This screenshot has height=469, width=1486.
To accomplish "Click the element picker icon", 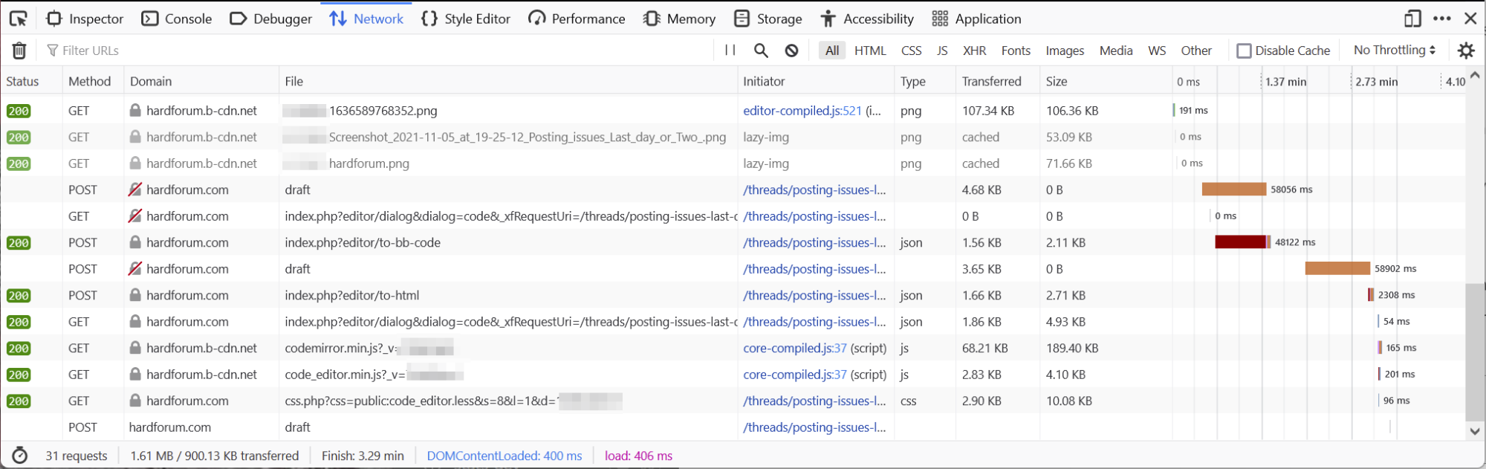I will point(18,19).
